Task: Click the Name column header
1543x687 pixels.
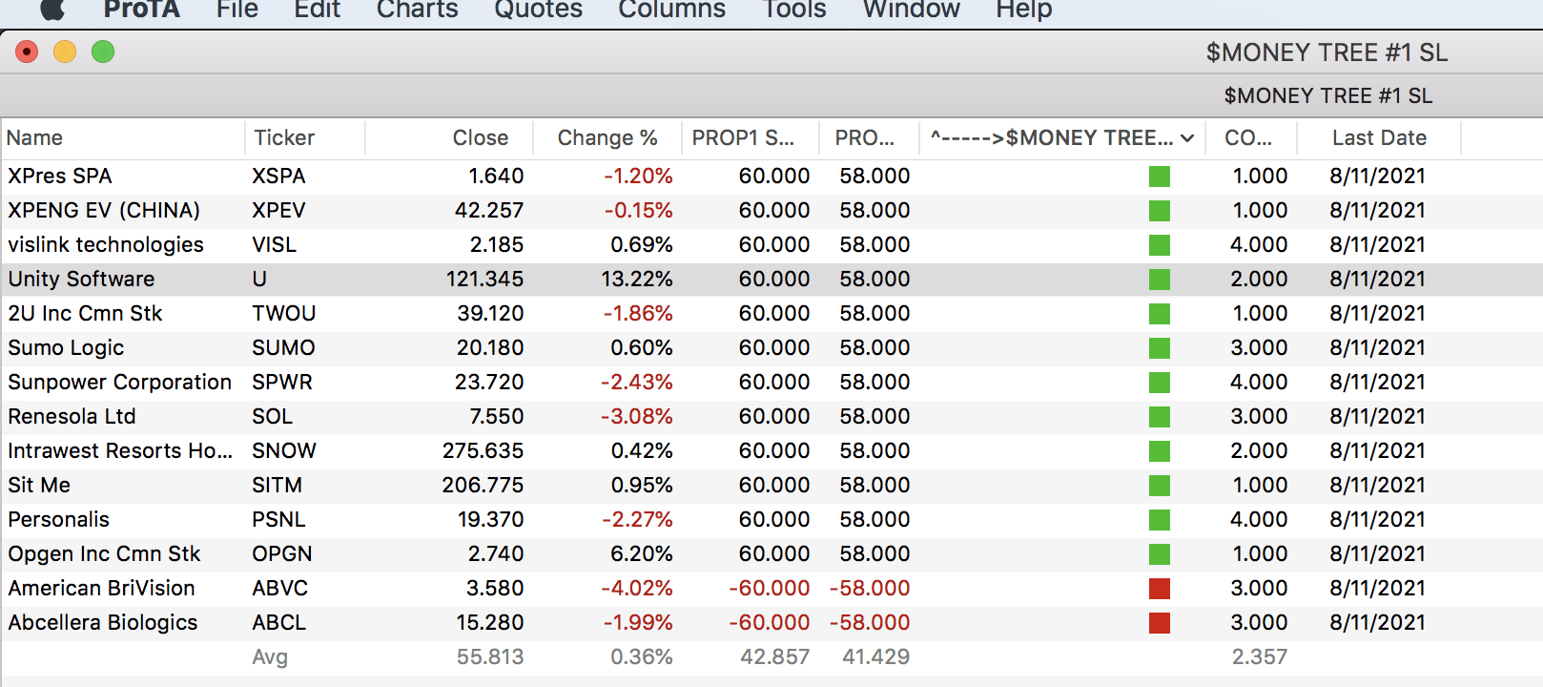Action: coord(35,138)
